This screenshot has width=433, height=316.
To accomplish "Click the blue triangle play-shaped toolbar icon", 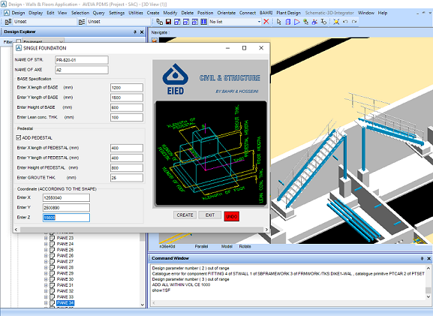I will point(297,22).
